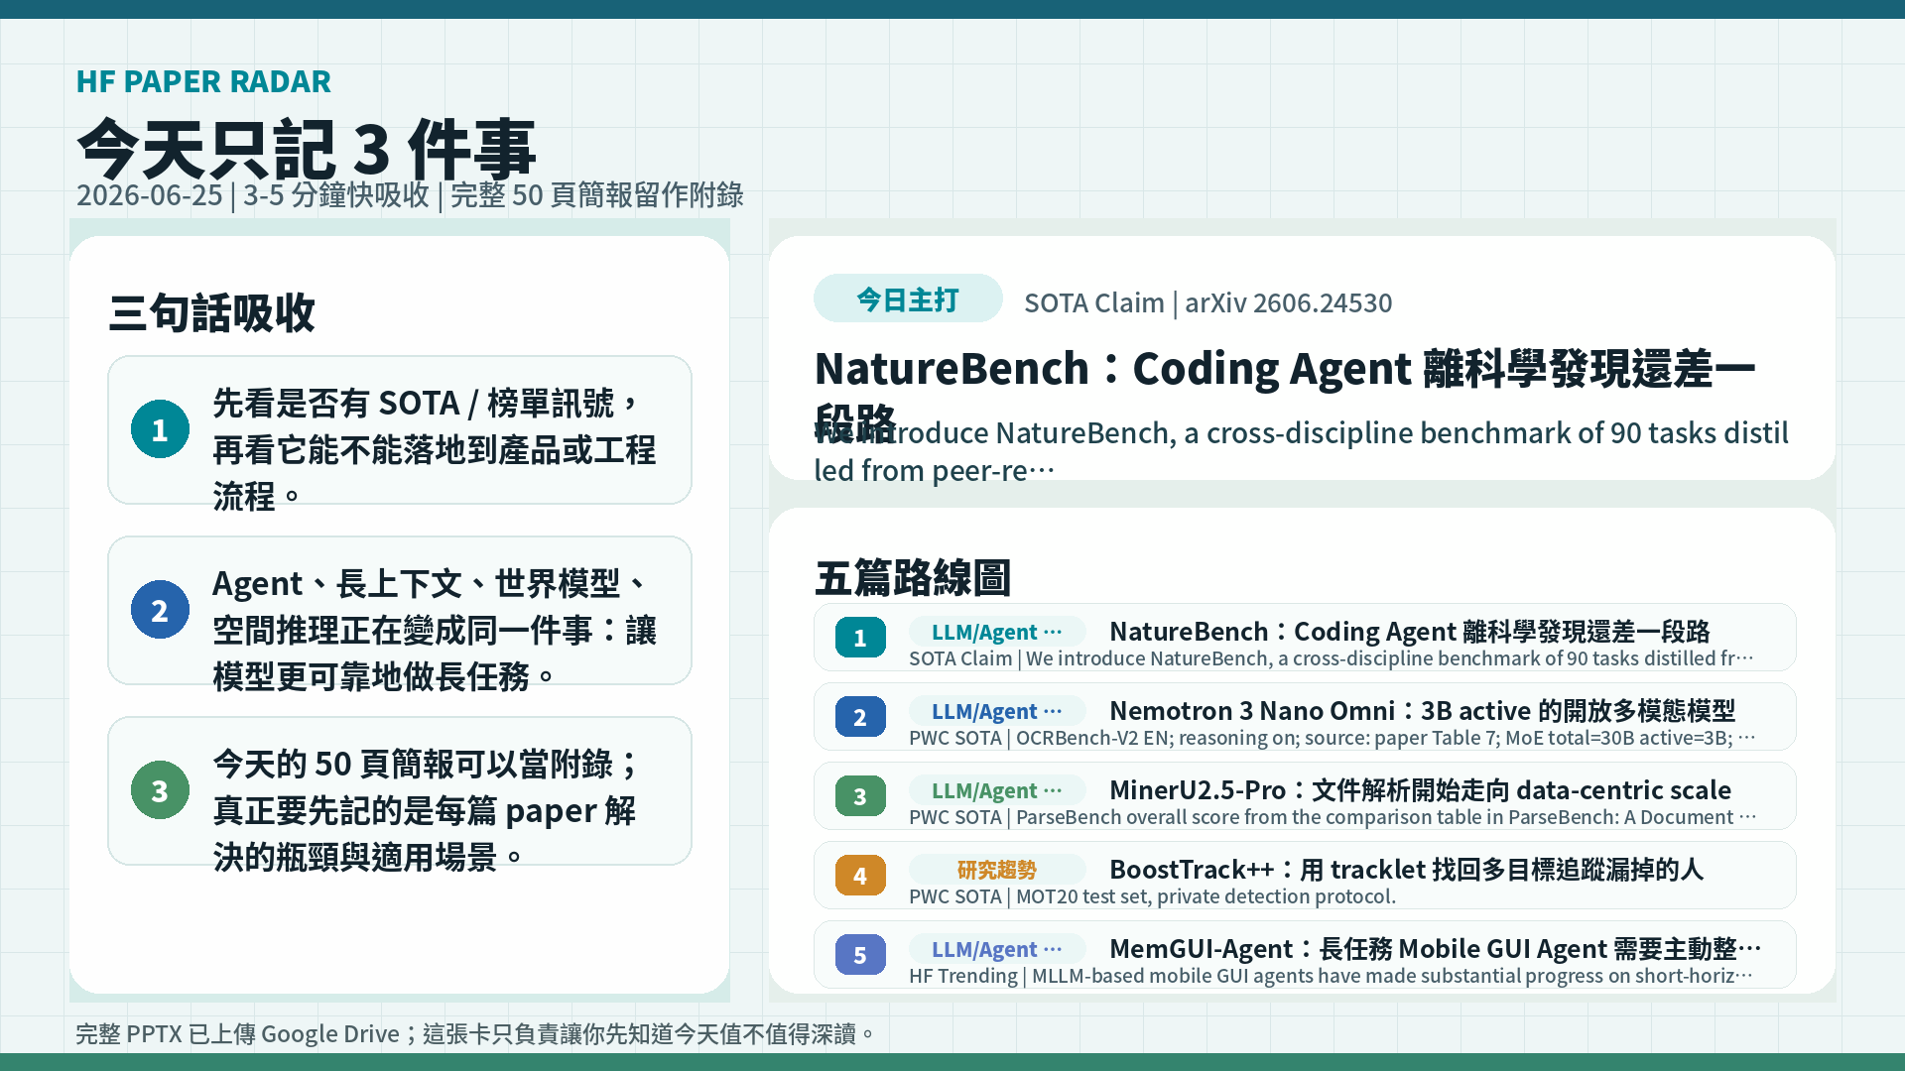The height and width of the screenshot is (1071, 1905).
Task: Click purple badge 5 next to MemGUI-Agent row
Action: point(860,955)
